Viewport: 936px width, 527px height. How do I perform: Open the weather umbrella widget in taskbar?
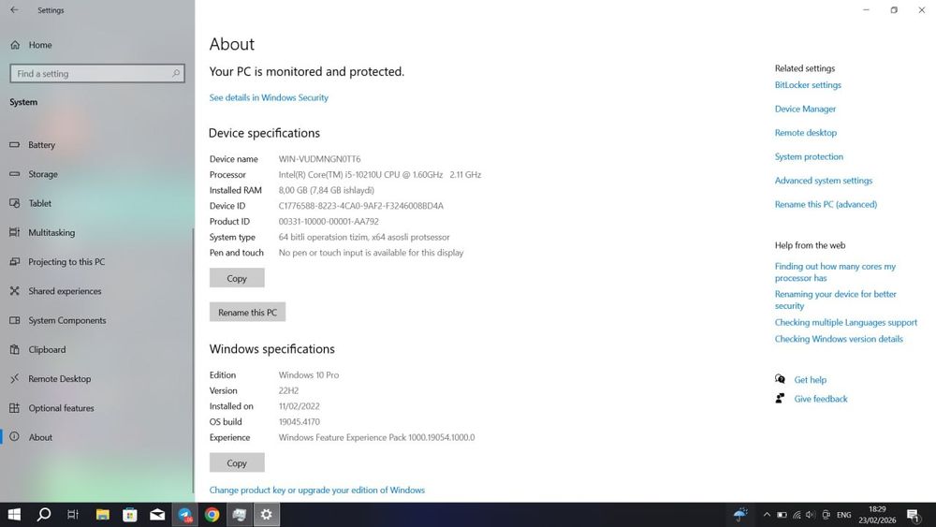pos(740,515)
